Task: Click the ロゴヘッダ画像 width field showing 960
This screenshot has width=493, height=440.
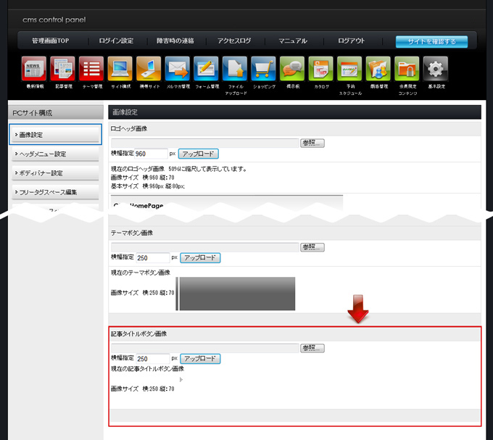Action: coord(152,154)
